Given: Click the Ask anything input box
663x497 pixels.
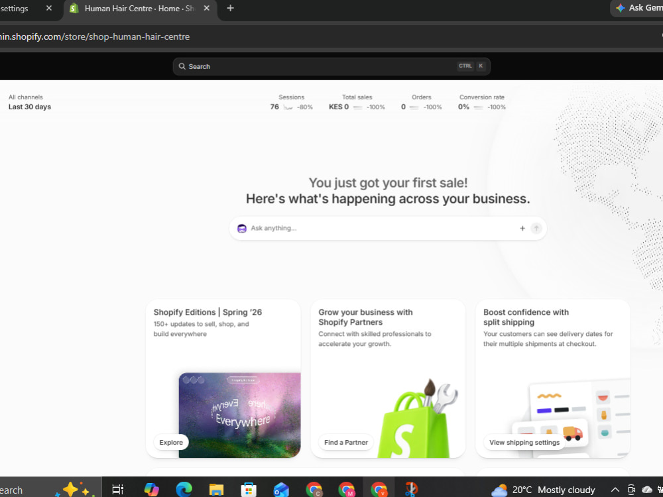Looking at the screenshot, I should pyautogui.click(x=388, y=228).
